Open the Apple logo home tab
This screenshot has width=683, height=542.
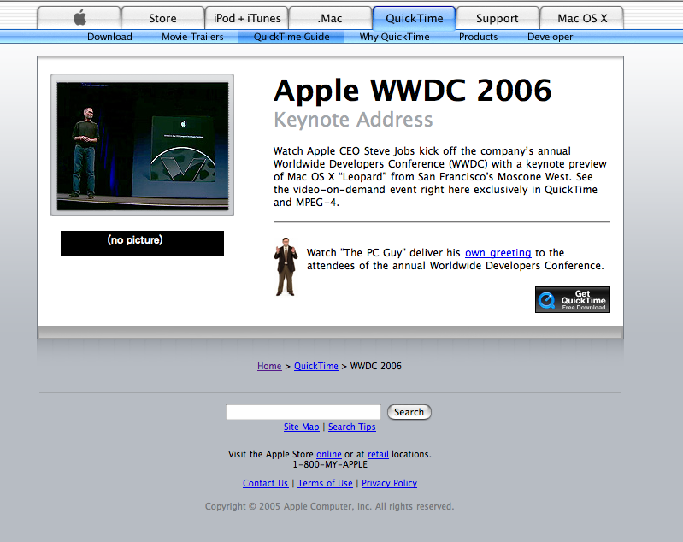pos(79,18)
